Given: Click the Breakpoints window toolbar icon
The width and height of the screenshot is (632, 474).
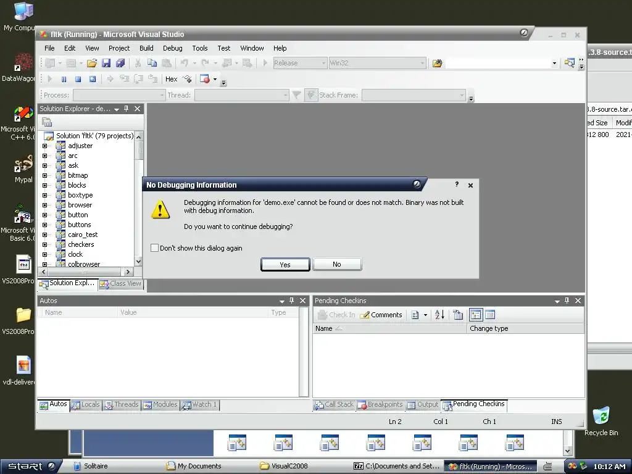Looking at the screenshot, I should [x=205, y=79].
